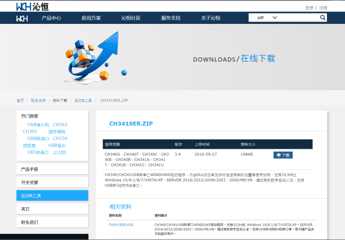The height and width of the screenshot is (240, 345).
Task: Open the 应用方案 menu
Action: [x=91, y=18]
